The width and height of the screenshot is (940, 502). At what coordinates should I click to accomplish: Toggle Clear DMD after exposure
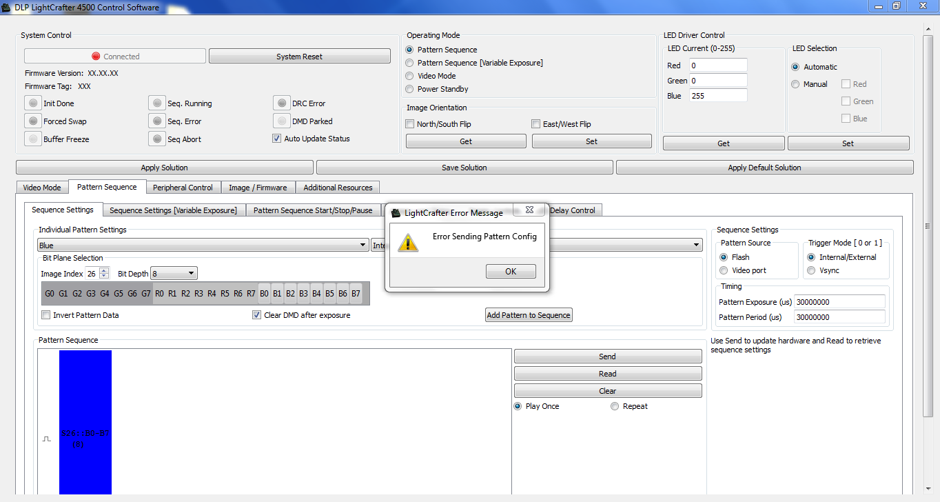[257, 315]
